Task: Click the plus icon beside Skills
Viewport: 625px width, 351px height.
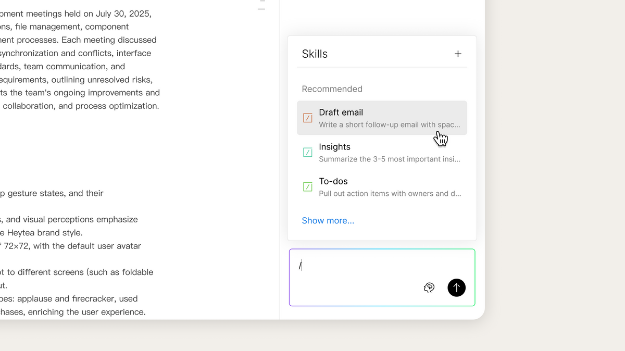Action: 458,54
